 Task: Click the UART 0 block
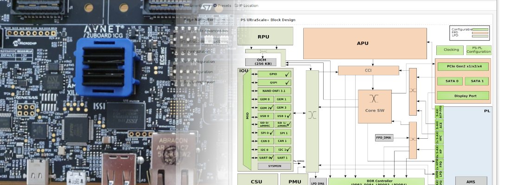266,158
